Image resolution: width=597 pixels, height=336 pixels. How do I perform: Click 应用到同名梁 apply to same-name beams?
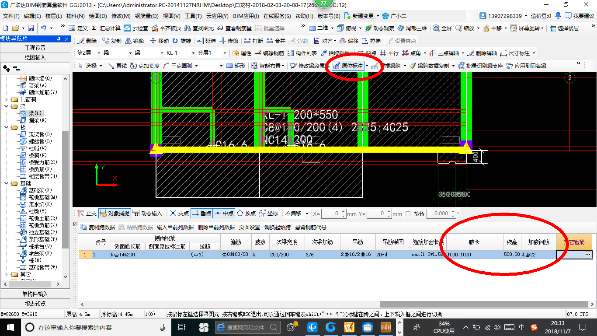(x=526, y=66)
